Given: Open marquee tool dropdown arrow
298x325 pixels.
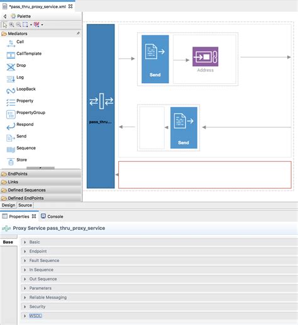Looking at the screenshot, I should [x=31, y=25].
